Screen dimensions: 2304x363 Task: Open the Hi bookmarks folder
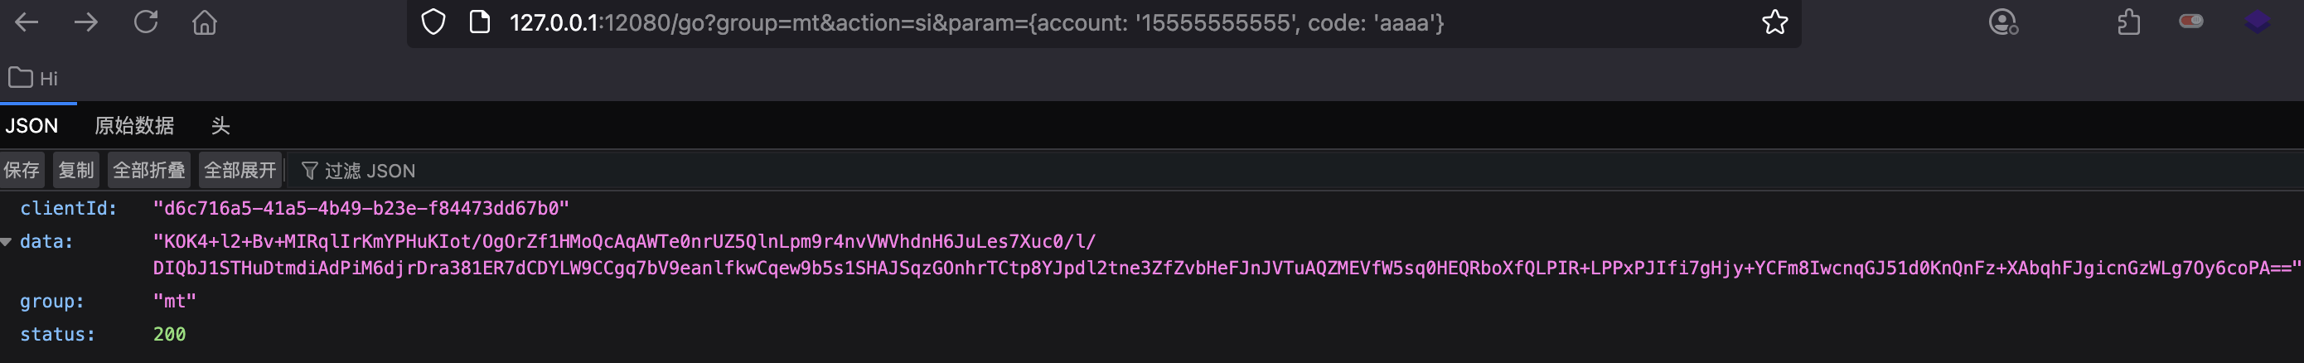(x=33, y=79)
